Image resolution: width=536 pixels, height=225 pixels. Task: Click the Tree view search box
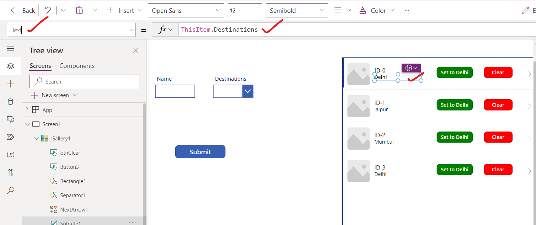[x=84, y=81]
